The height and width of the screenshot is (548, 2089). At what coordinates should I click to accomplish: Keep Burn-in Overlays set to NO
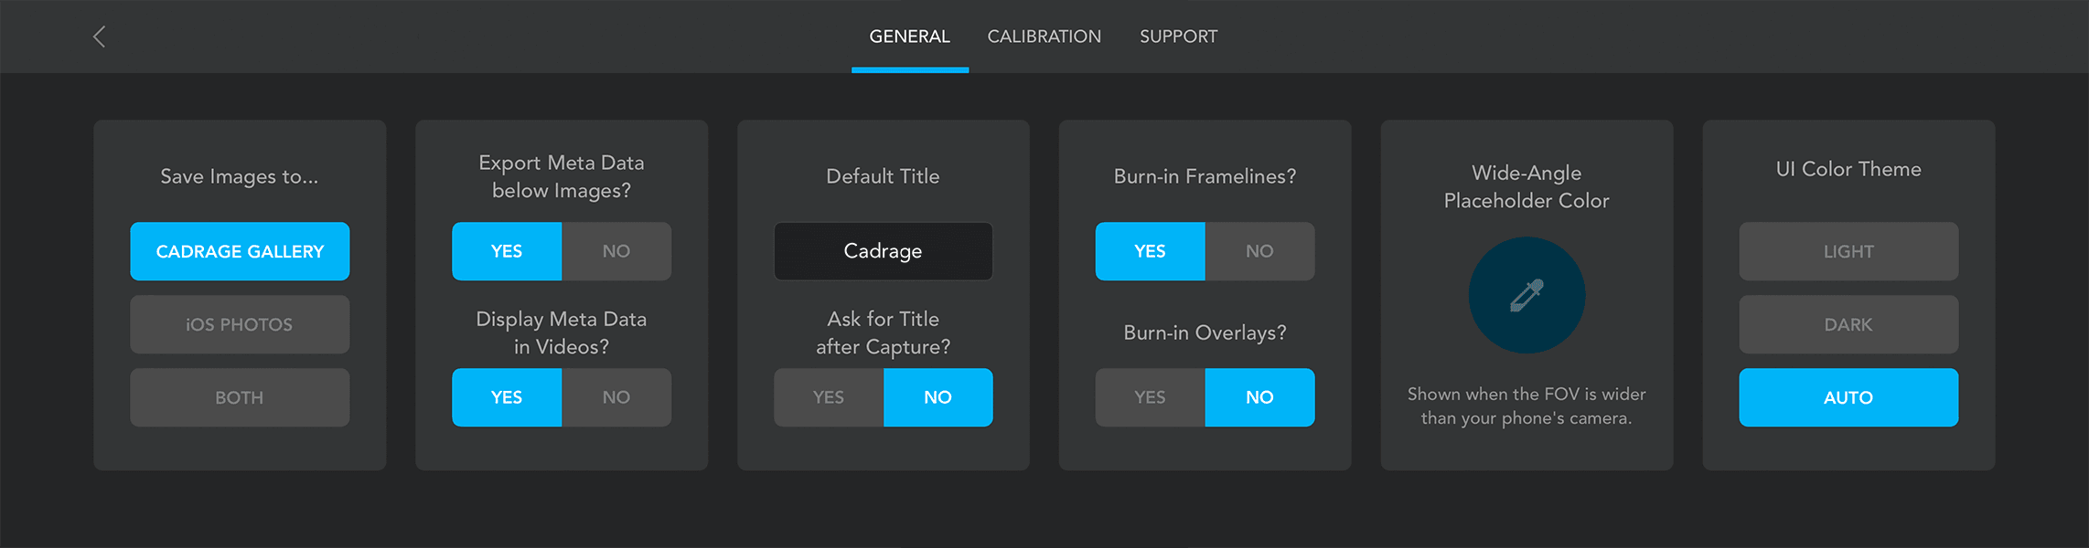(x=1259, y=397)
